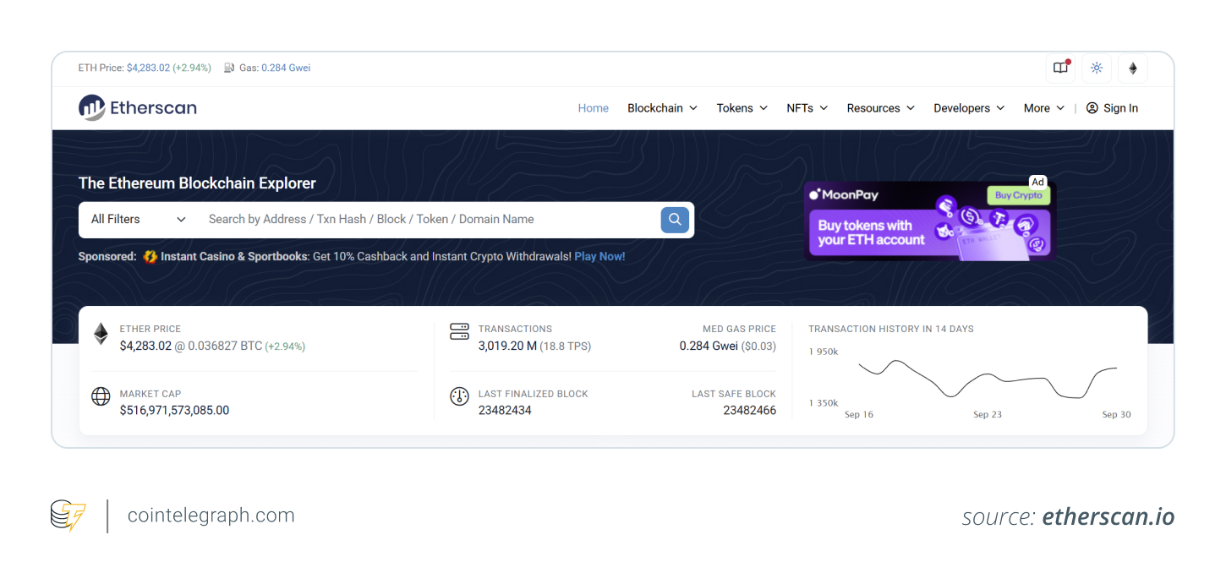Expand the Tokens navigation menu
1226x584 pixels.
[x=742, y=108]
